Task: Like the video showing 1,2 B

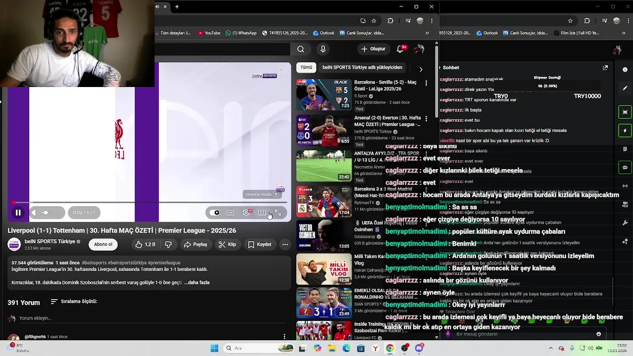Action: tap(145, 244)
